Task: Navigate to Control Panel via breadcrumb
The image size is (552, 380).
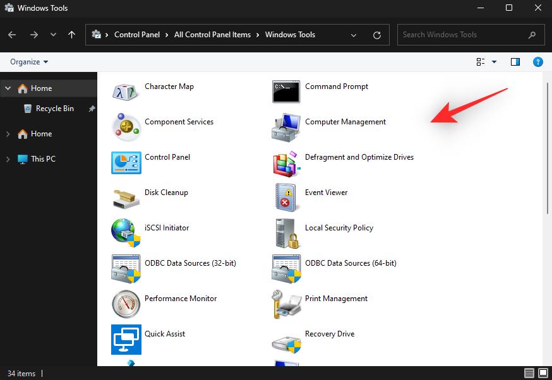Action: pyautogui.click(x=138, y=35)
